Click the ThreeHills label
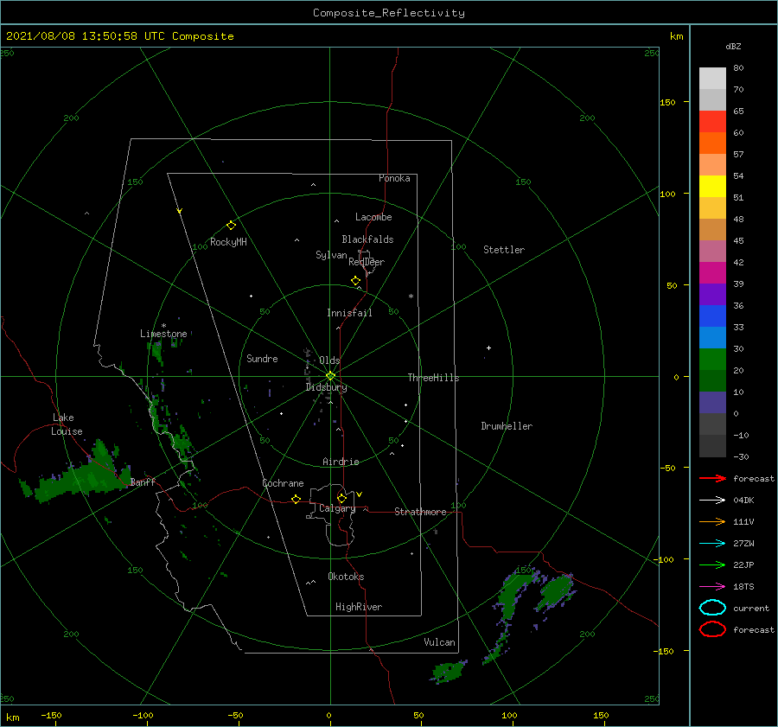Viewport: 778px width, 727px height. pyautogui.click(x=434, y=378)
